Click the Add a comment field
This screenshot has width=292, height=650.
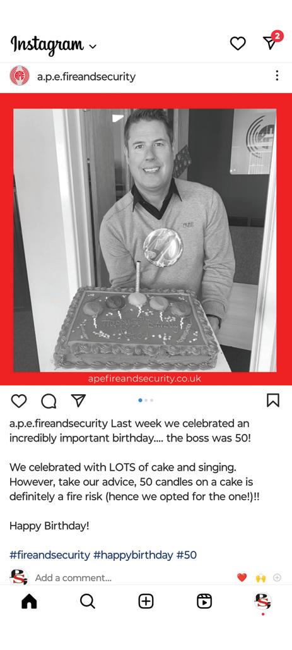click(x=73, y=578)
